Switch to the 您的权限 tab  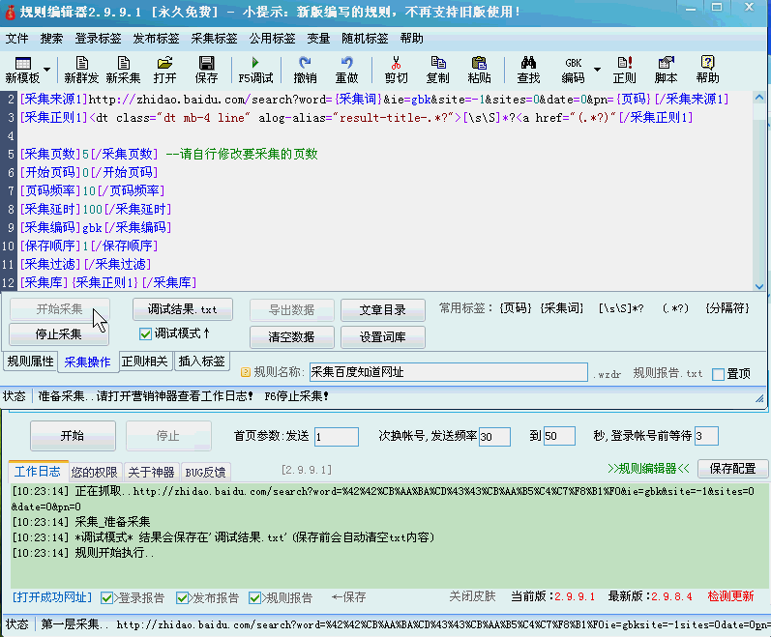[x=94, y=473]
